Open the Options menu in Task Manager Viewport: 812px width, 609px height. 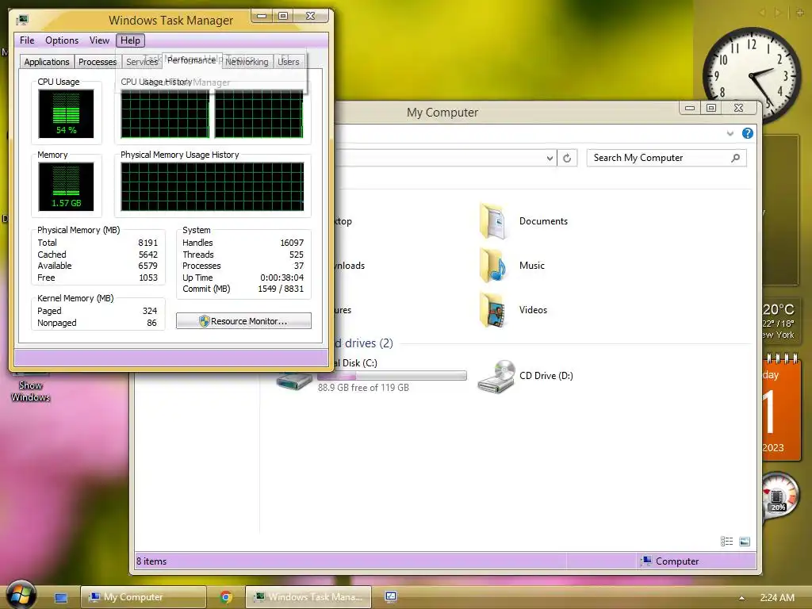tap(62, 40)
